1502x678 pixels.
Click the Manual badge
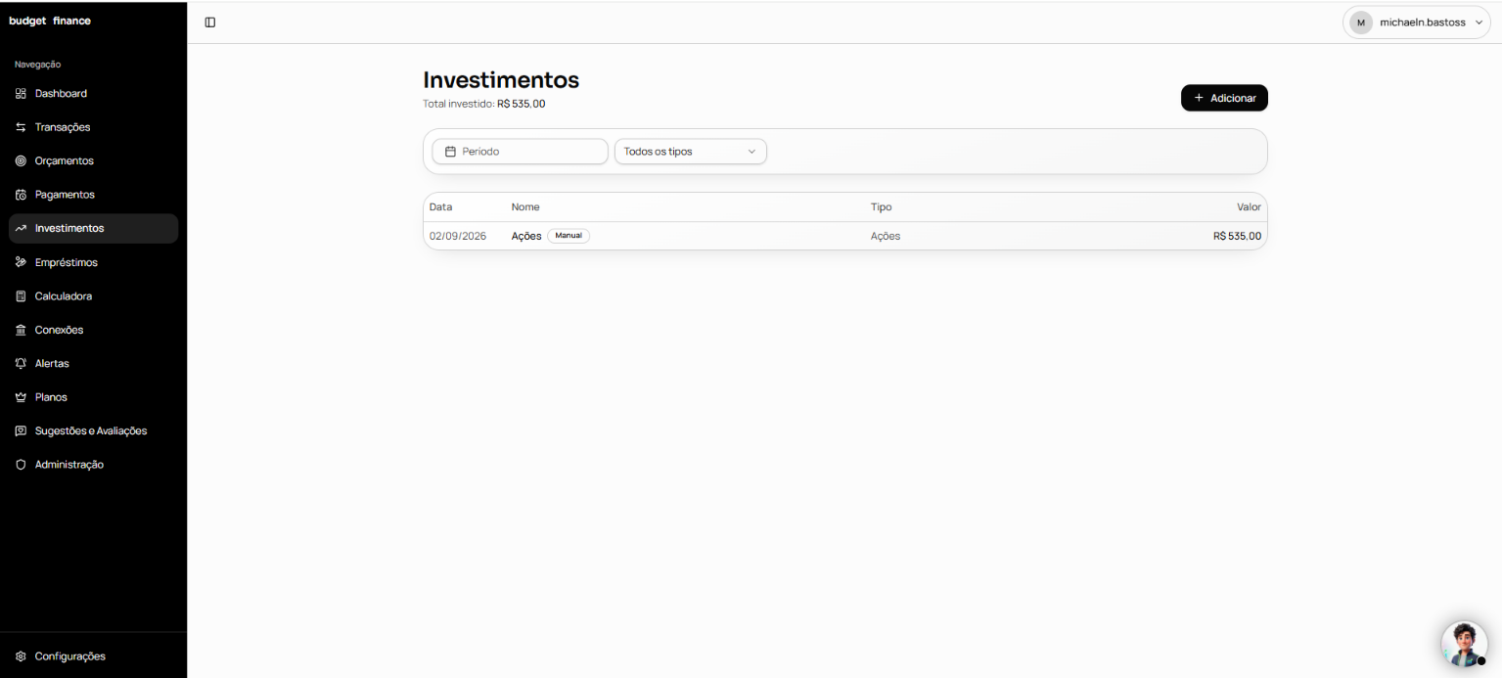(x=569, y=236)
